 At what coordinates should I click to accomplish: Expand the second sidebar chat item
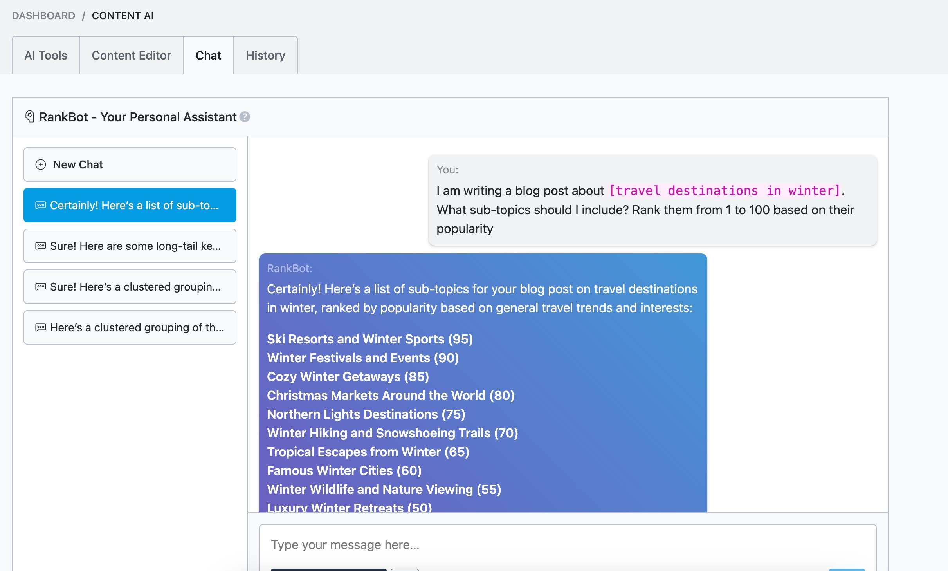[x=130, y=246]
